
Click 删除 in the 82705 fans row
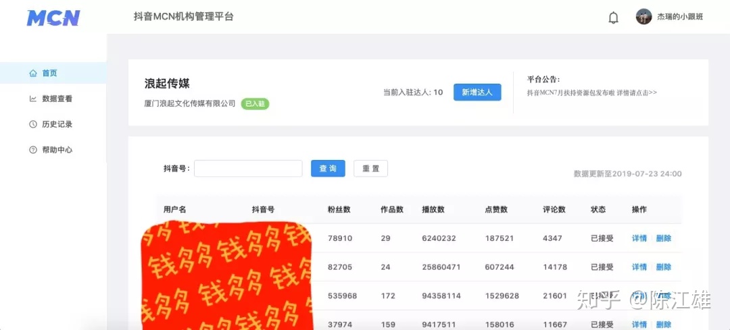(x=664, y=267)
